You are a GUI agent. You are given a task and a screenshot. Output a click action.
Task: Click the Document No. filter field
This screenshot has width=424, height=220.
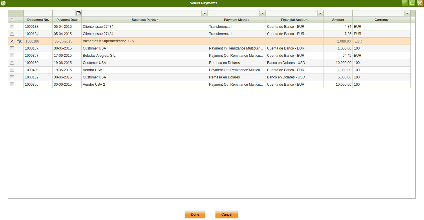38,13
